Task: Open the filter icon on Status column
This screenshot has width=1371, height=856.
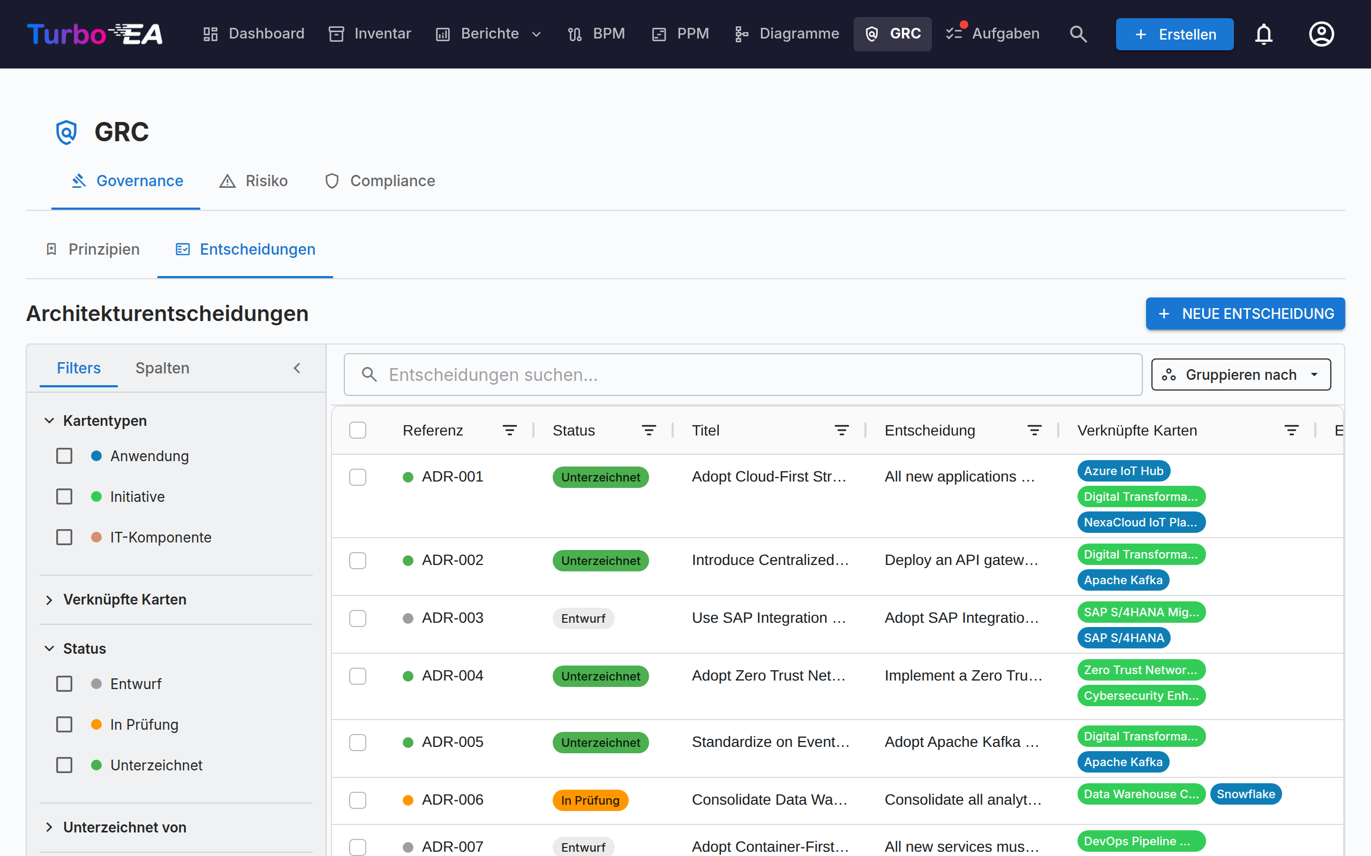Action: pyautogui.click(x=649, y=430)
